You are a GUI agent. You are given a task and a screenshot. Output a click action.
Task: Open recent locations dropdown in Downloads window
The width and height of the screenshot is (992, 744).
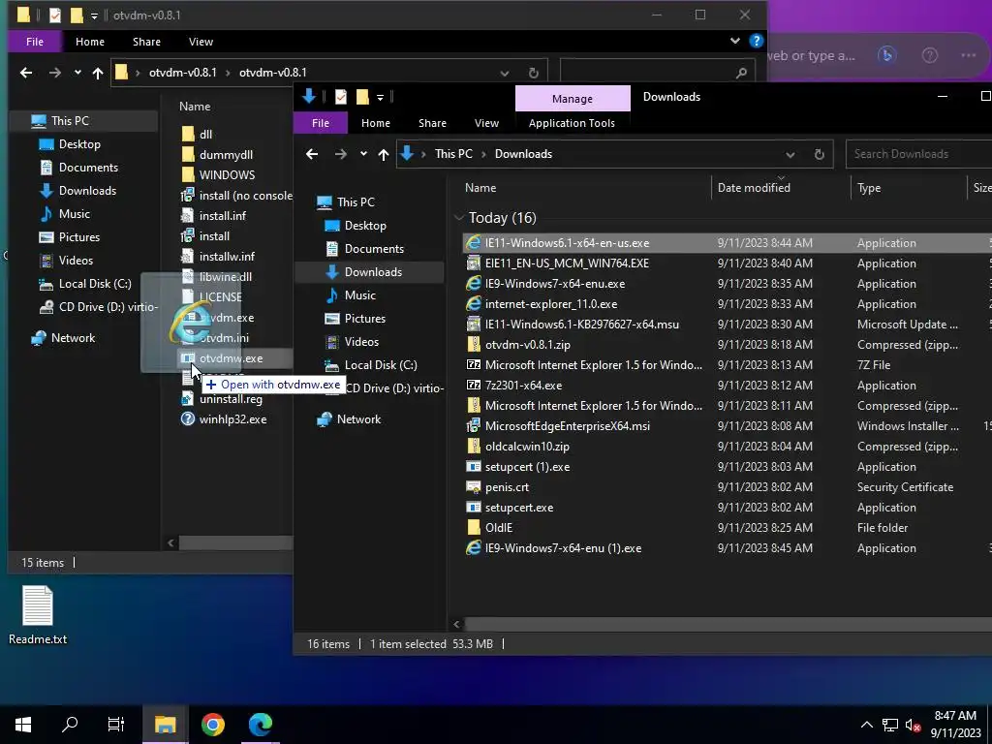tap(363, 154)
